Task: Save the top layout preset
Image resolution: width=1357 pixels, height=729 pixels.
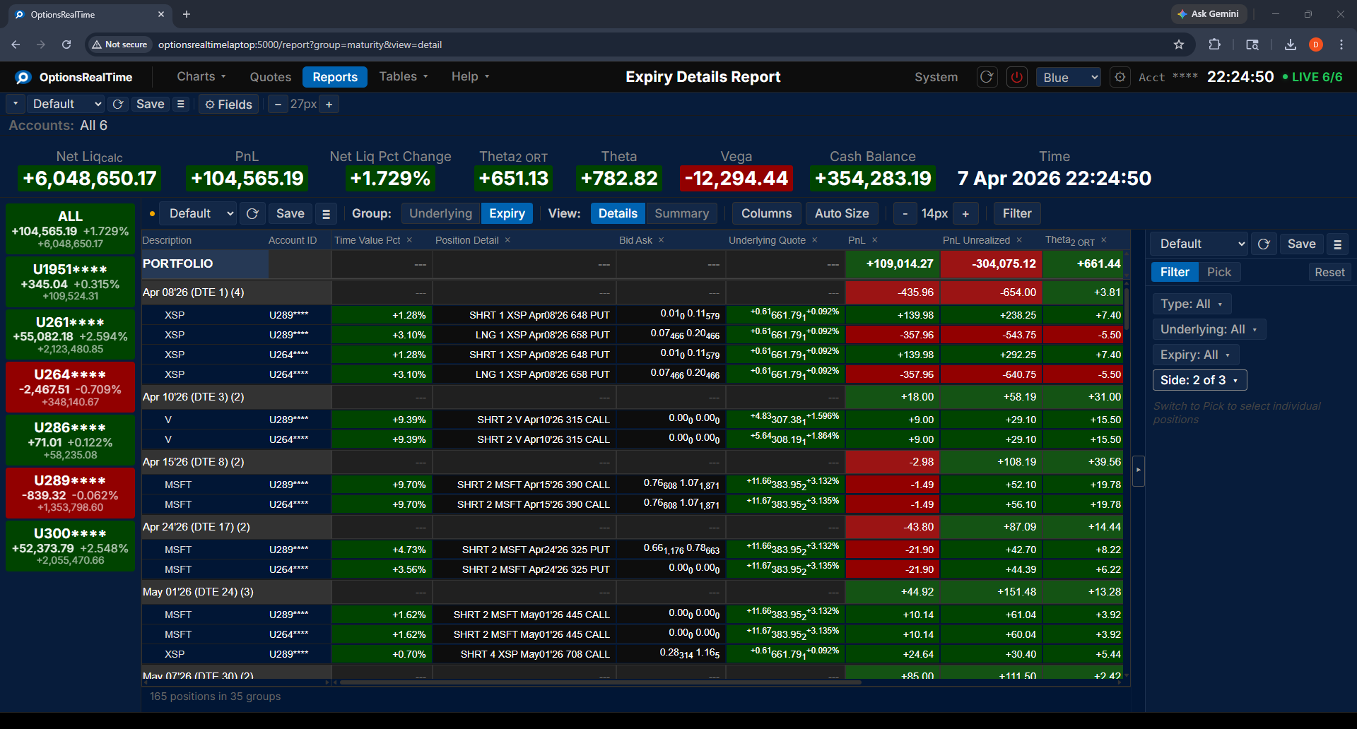Action: [150, 104]
